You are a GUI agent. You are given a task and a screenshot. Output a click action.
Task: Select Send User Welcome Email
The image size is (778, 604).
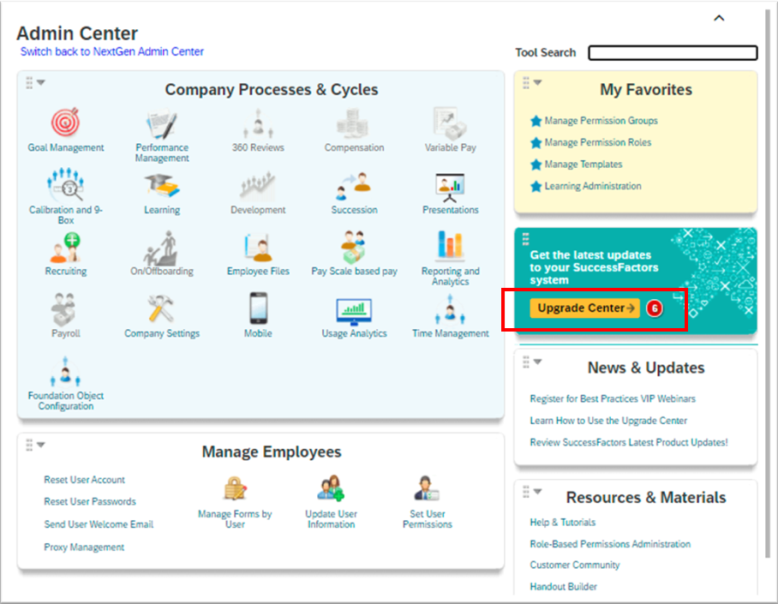click(x=99, y=524)
